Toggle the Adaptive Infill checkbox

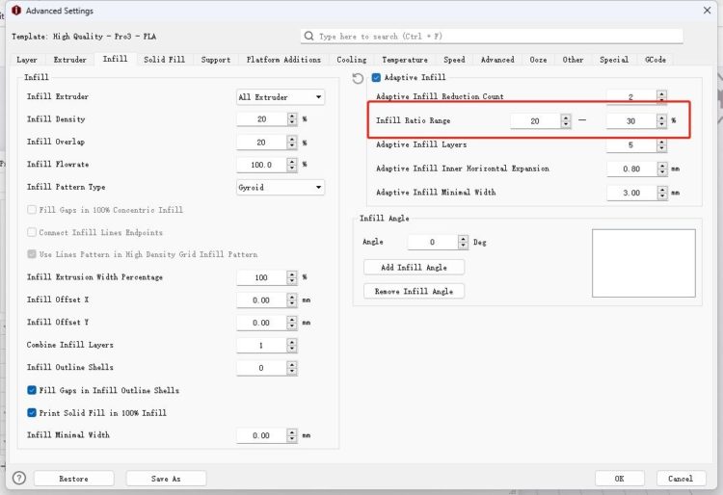point(376,77)
